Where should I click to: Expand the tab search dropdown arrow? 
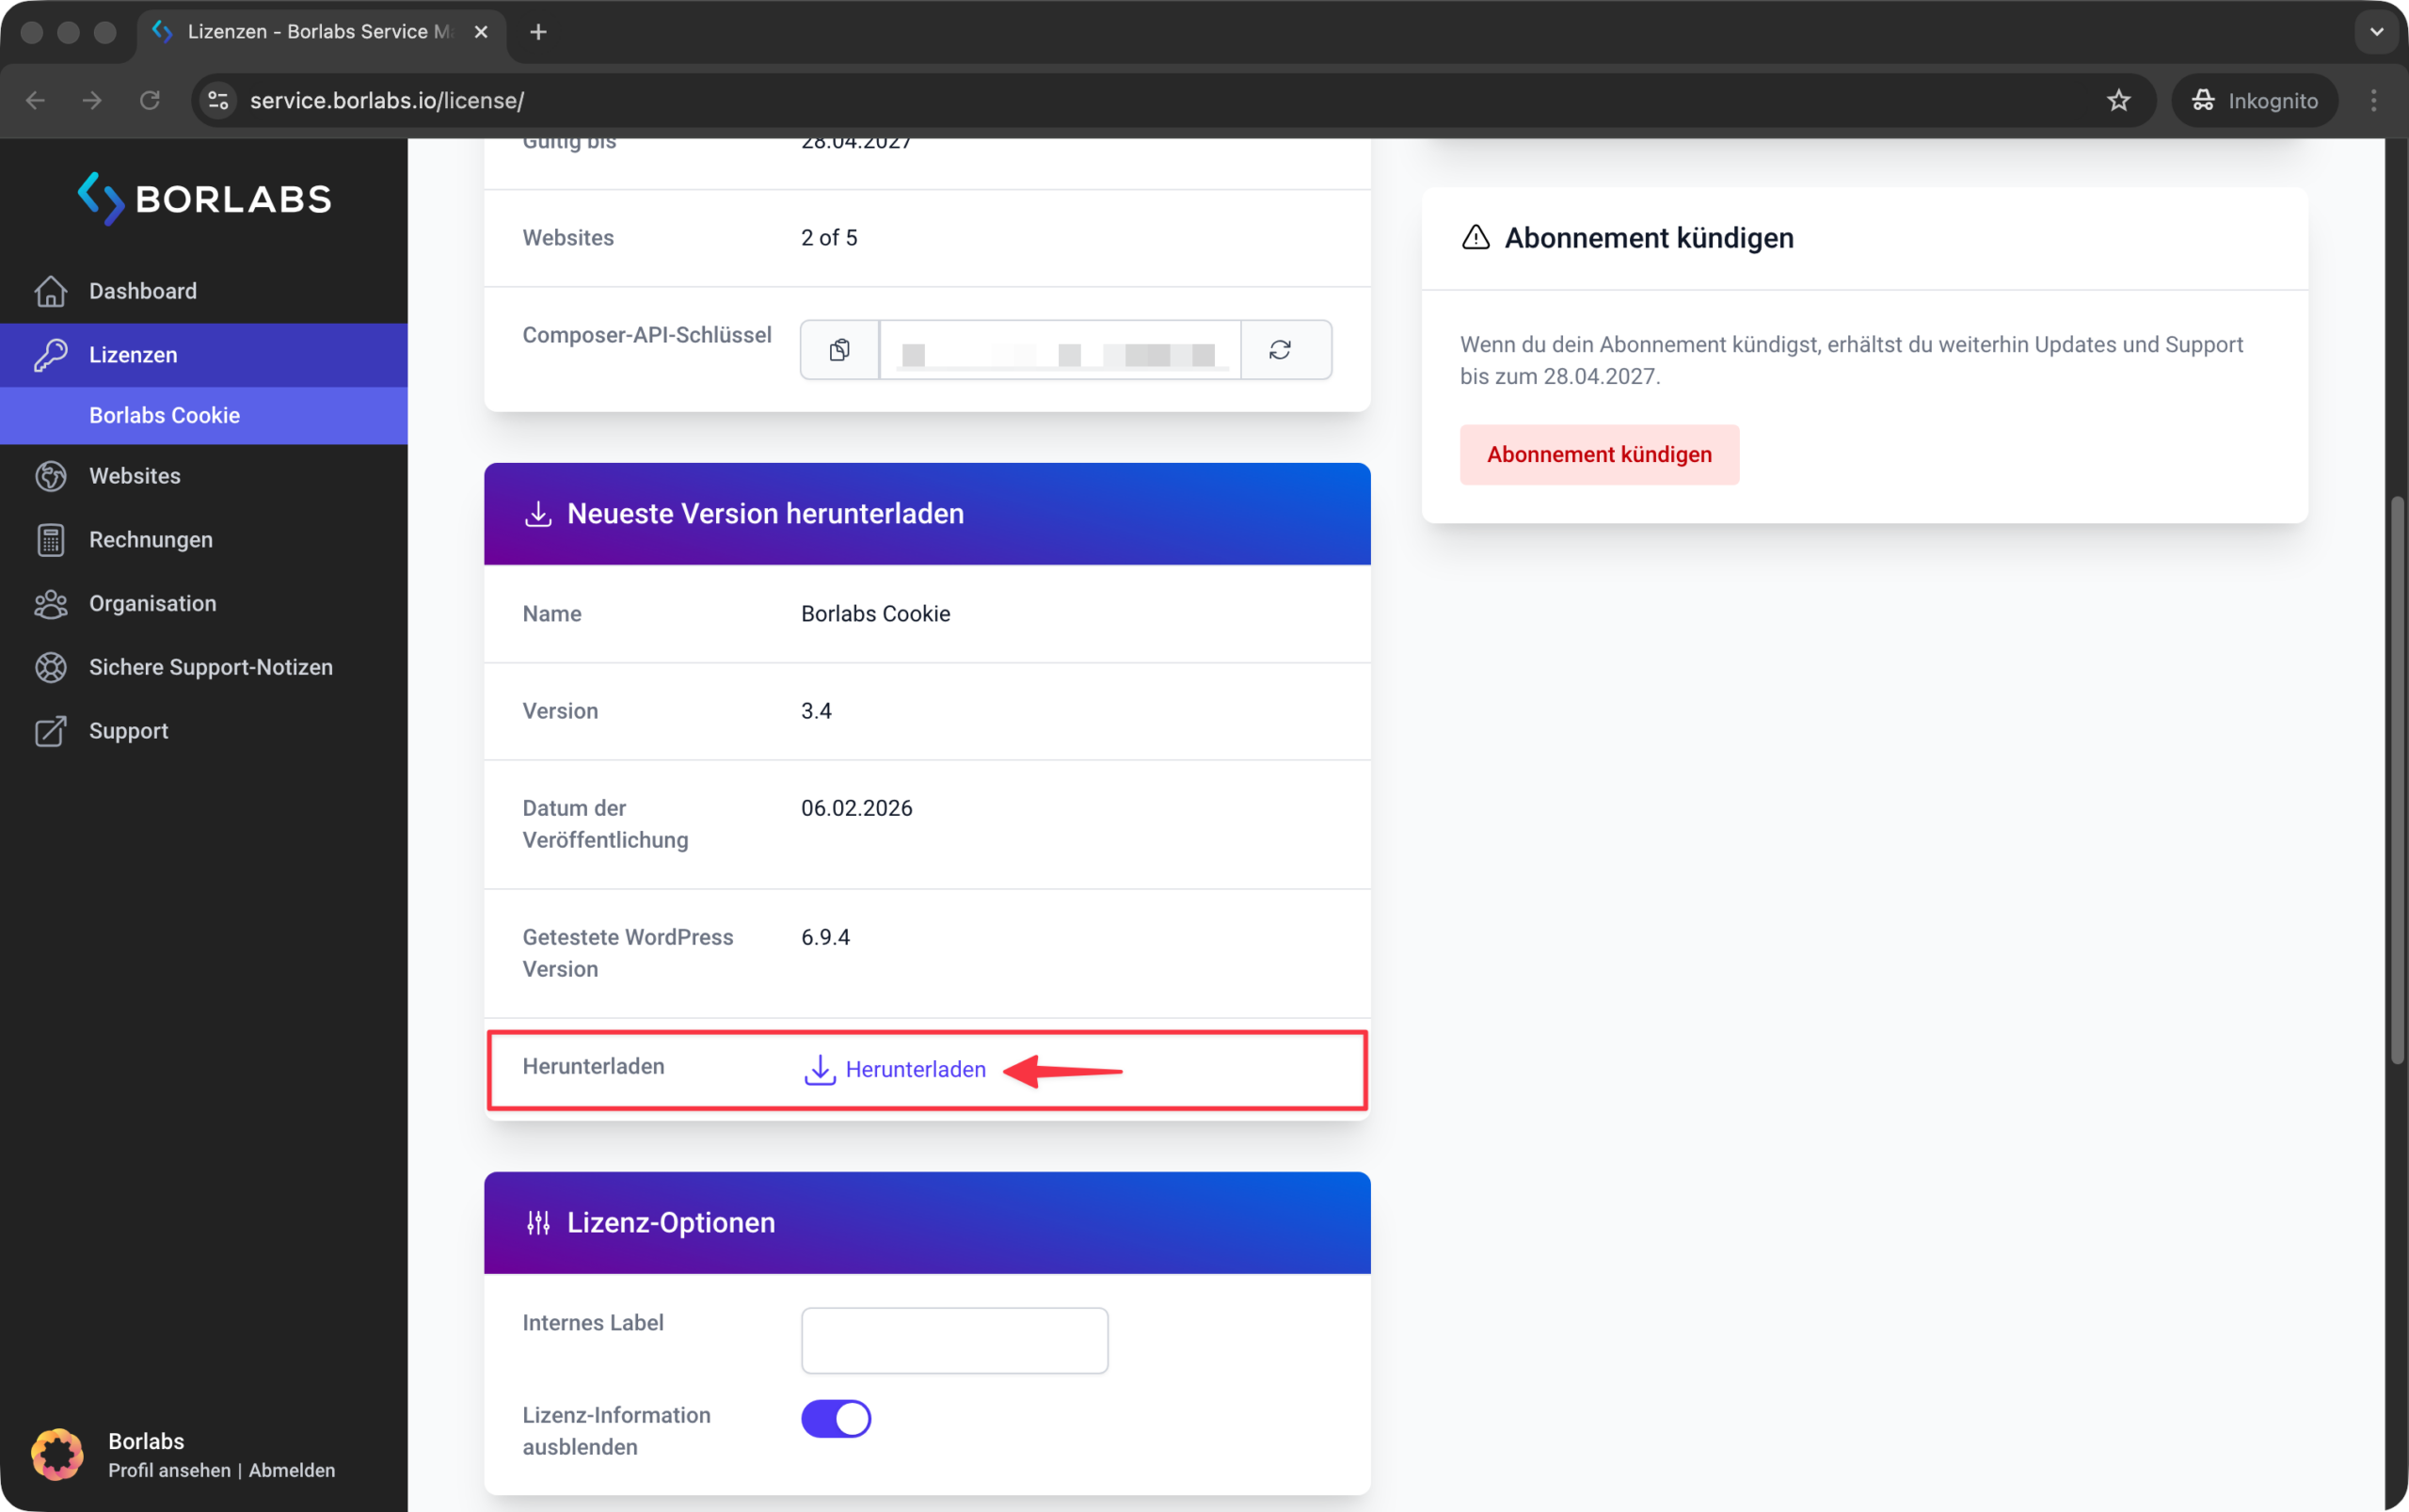click(x=2376, y=32)
